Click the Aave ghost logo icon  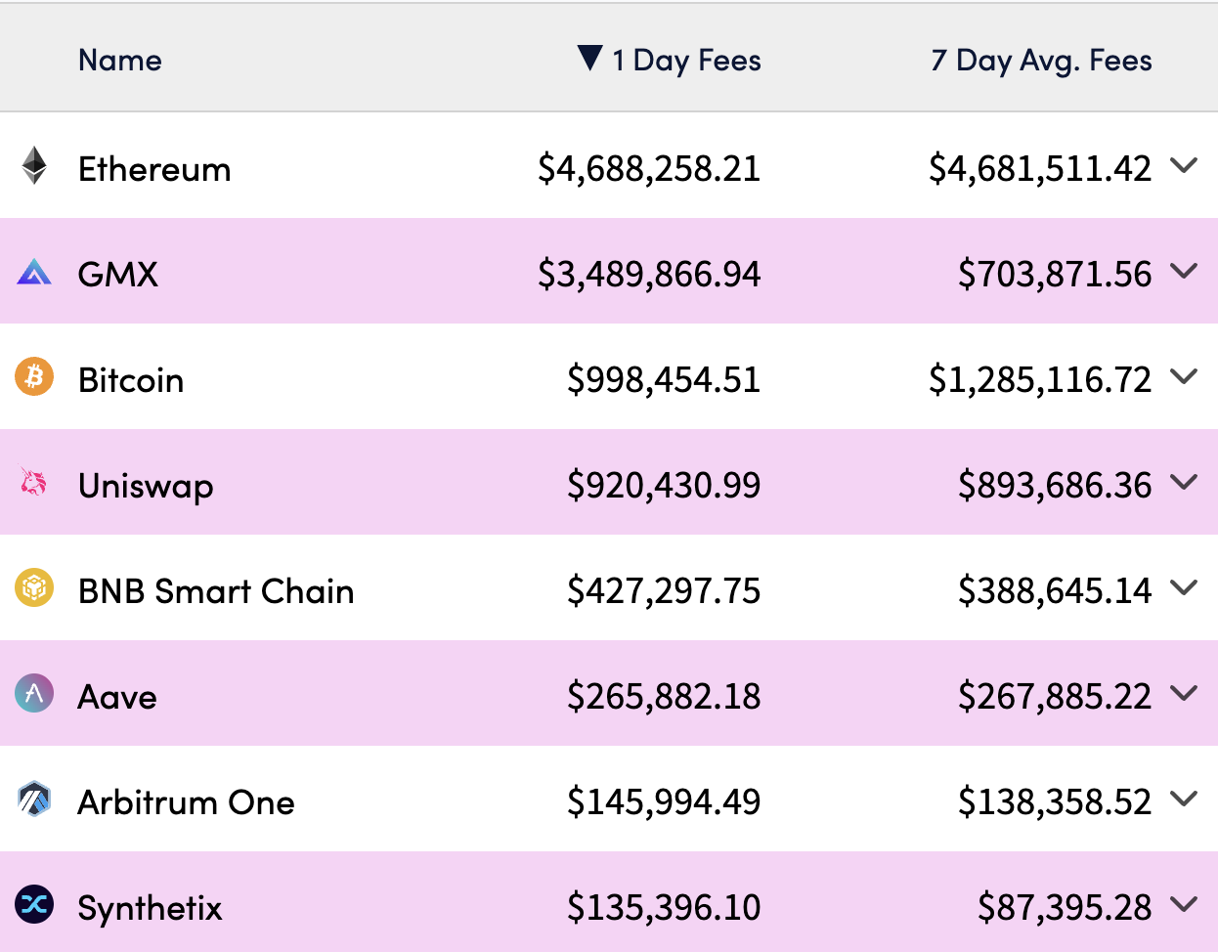[x=34, y=694]
